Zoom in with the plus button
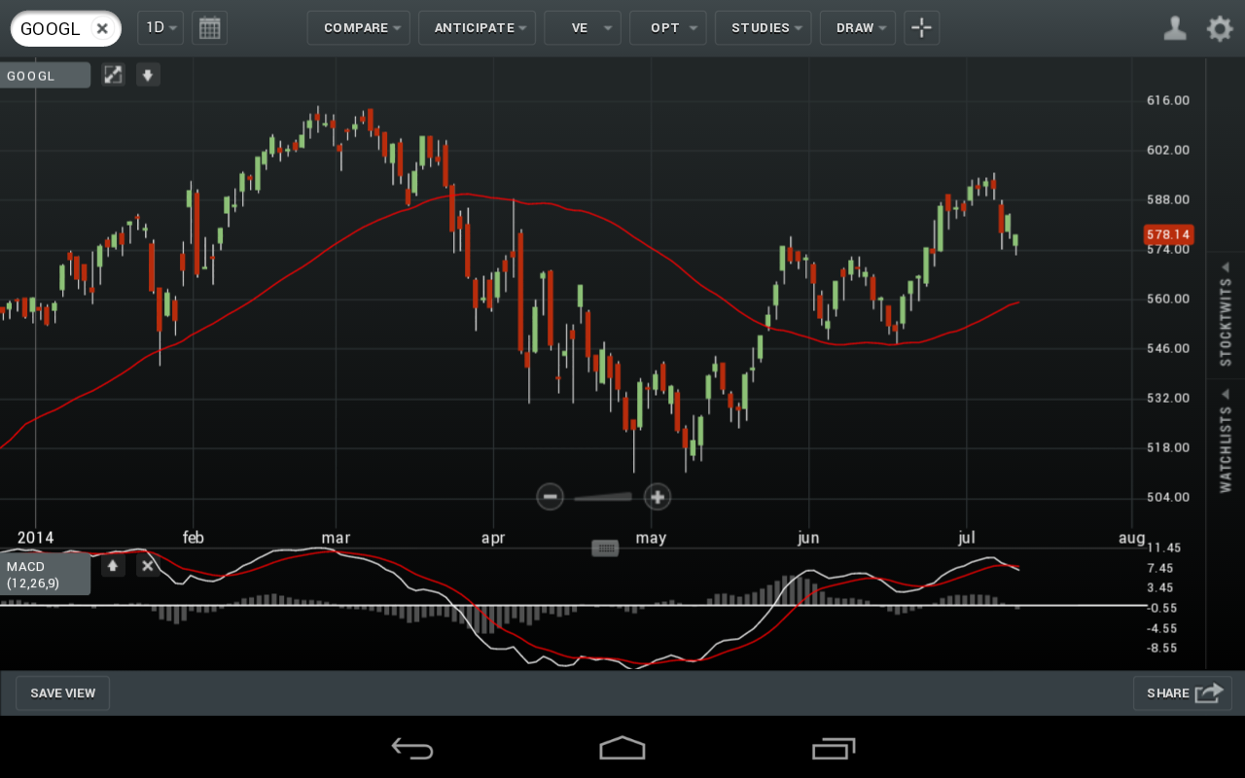 (x=658, y=497)
